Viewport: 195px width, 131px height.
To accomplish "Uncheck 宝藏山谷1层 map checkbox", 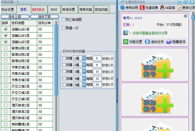I will click(x=6, y=29).
